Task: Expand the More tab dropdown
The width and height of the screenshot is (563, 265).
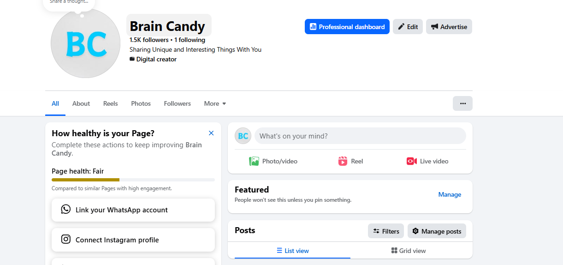Action: click(215, 103)
